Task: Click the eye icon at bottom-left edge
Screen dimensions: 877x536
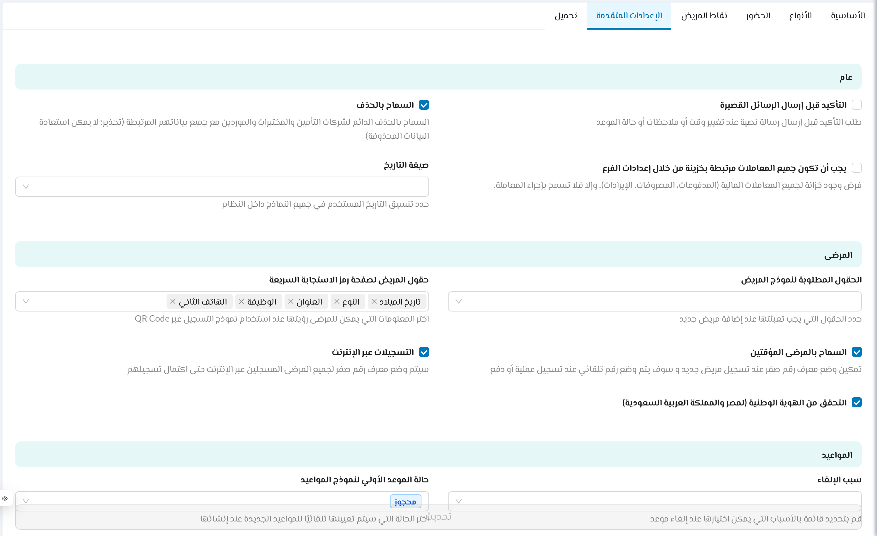Action: (5, 498)
